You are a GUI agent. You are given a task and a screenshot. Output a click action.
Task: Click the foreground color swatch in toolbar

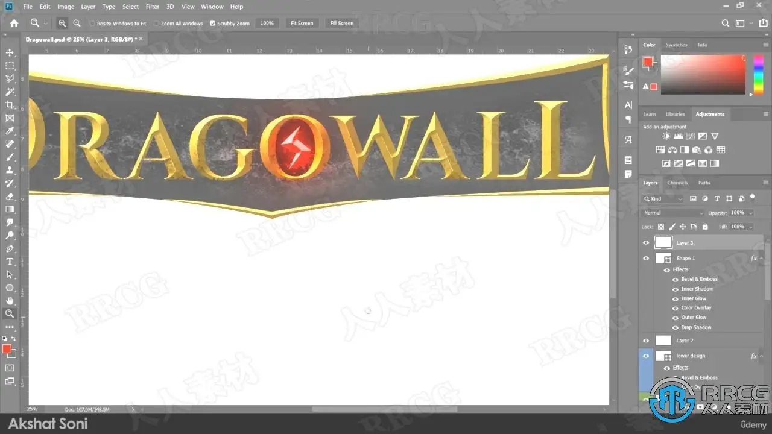coord(7,349)
